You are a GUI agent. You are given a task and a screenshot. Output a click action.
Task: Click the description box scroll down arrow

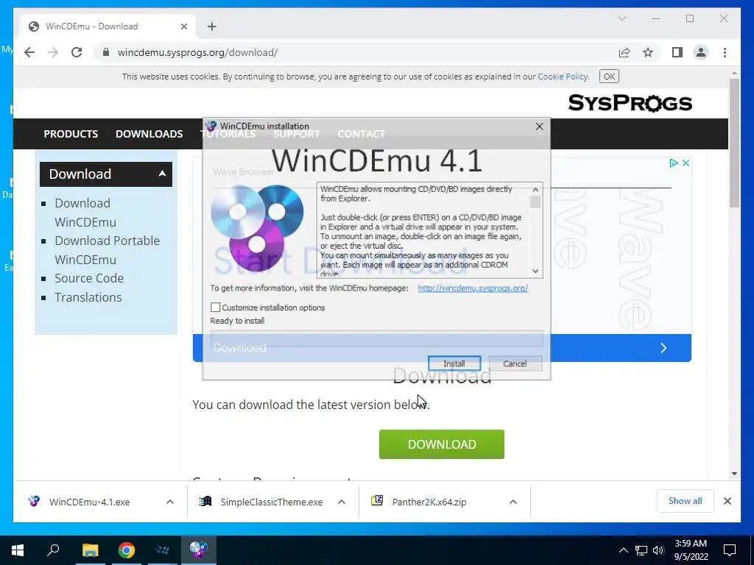(535, 271)
